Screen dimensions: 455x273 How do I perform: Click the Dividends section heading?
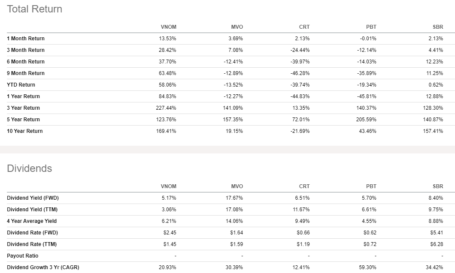click(x=29, y=168)
